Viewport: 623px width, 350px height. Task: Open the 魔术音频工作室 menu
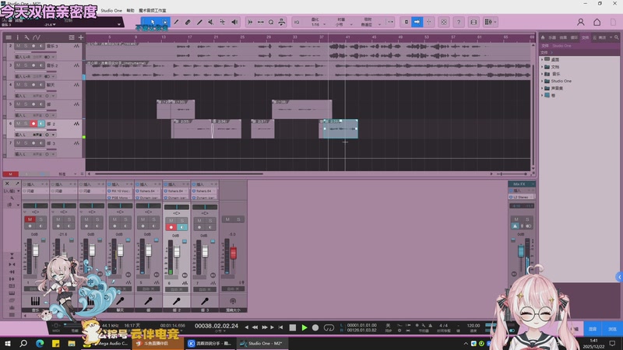coord(153,10)
